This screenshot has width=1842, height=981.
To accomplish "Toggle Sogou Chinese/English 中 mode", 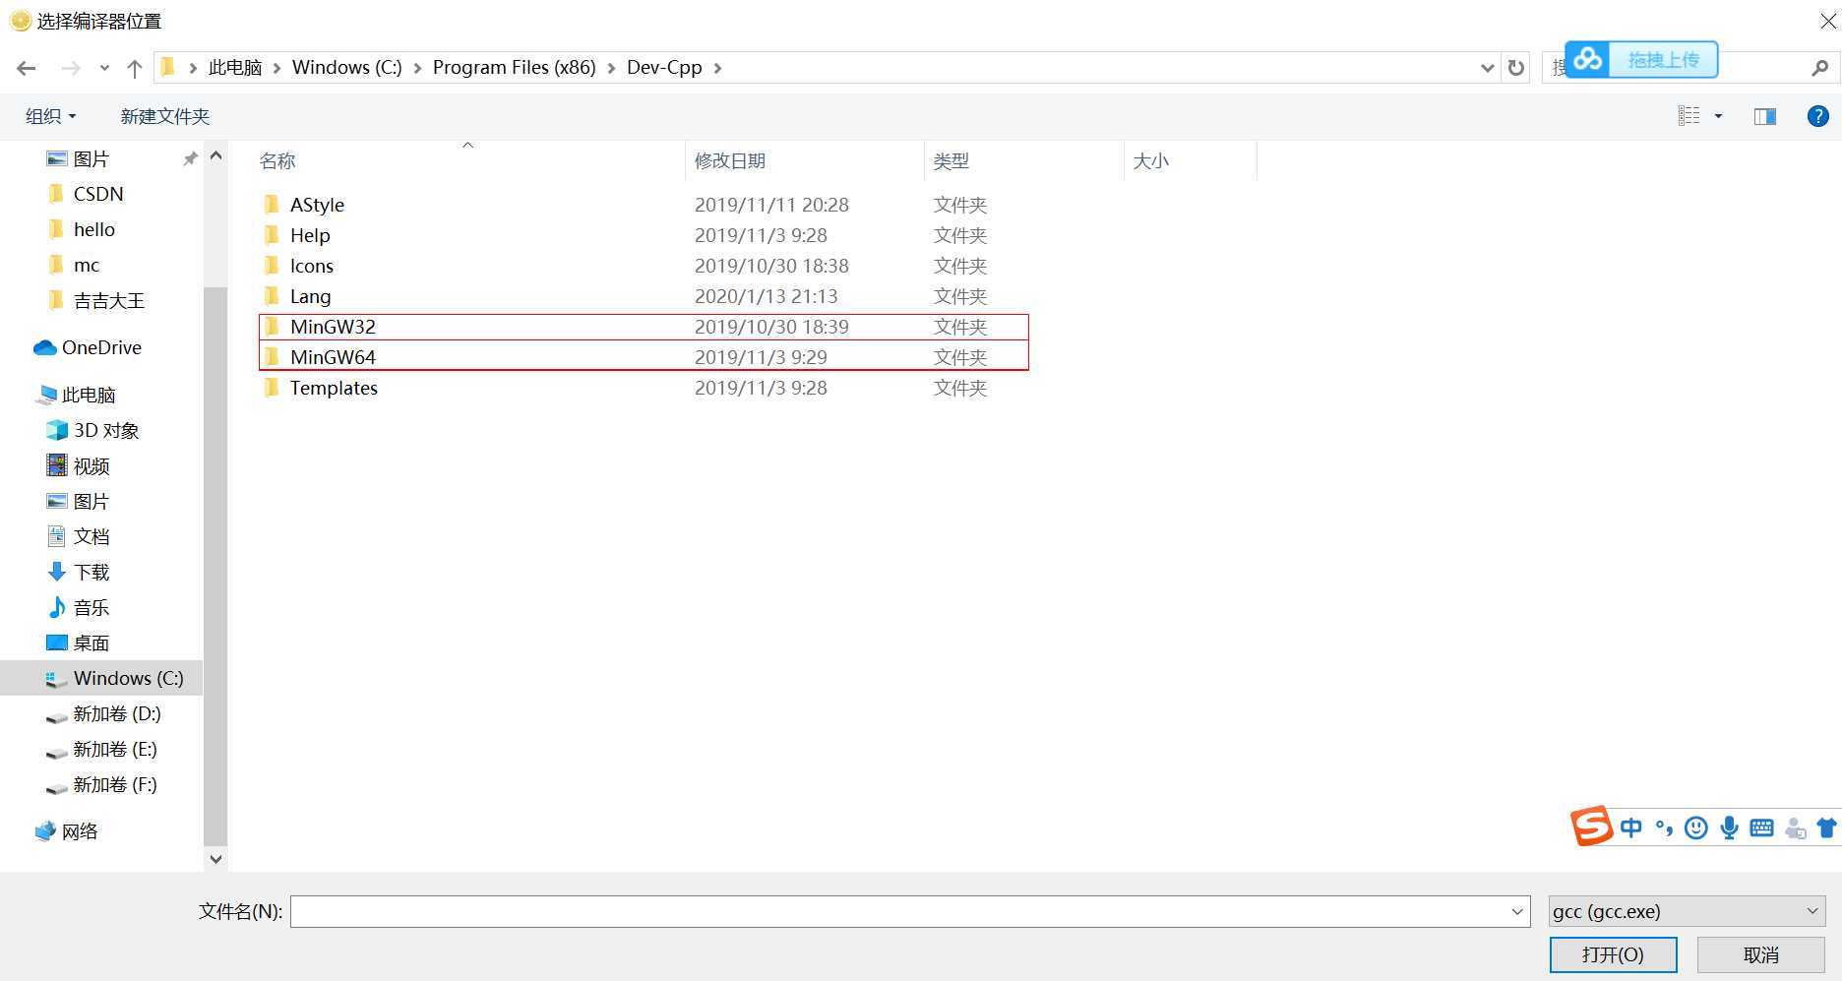I will tap(1630, 828).
